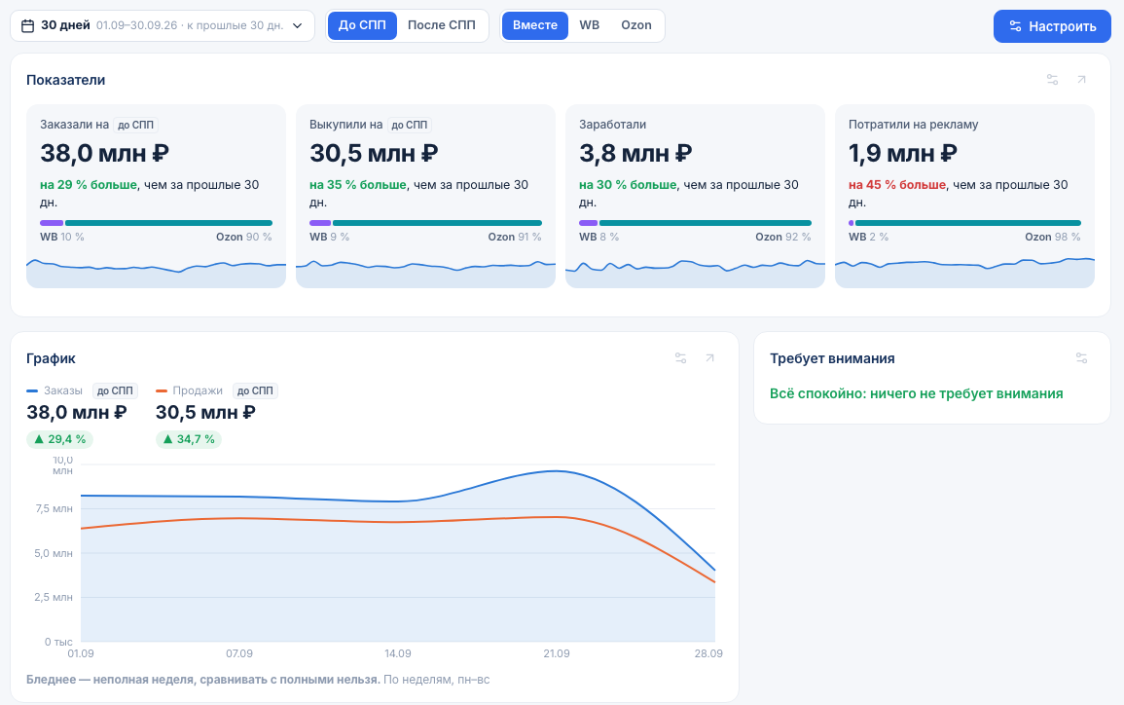Click the green triangle in the 34,7 % badge
Image resolution: width=1124 pixels, height=705 pixels.
pyautogui.click(x=167, y=439)
